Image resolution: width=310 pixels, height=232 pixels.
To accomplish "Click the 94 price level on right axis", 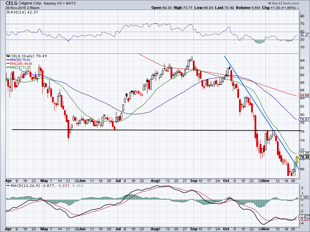I will click(302, 61).
